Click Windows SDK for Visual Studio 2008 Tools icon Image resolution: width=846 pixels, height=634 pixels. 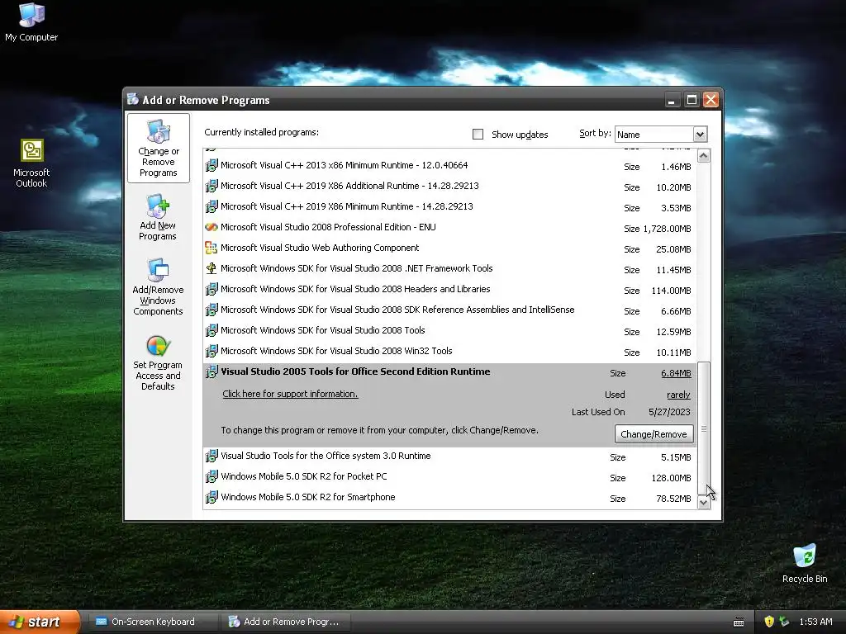211,330
